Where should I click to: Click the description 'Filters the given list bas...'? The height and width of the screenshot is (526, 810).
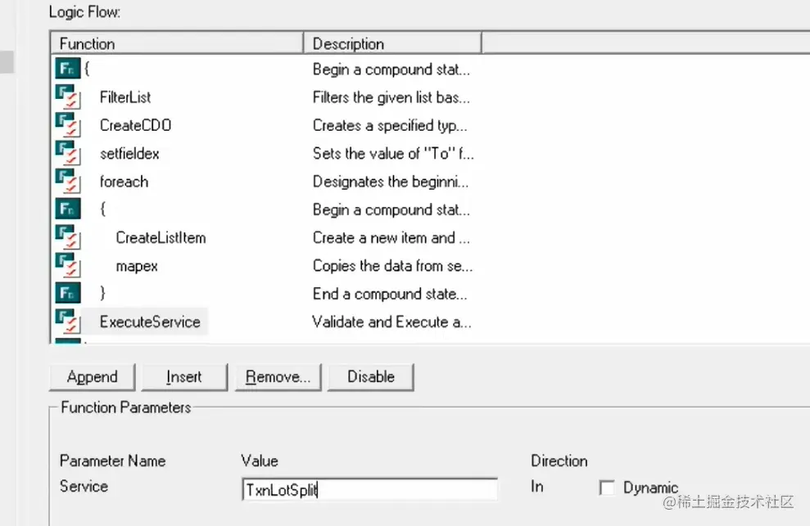coord(391,97)
